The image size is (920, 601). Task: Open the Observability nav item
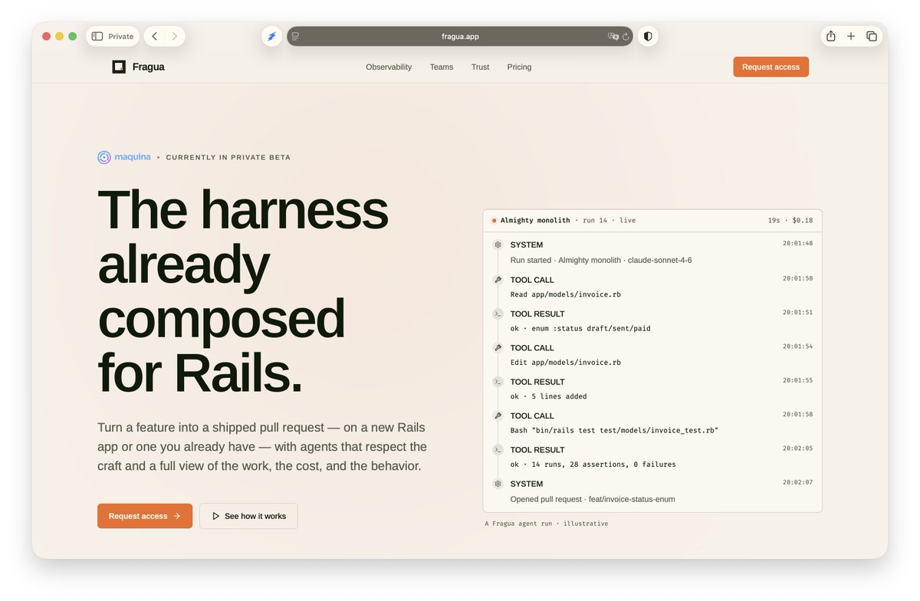click(x=389, y=67)
